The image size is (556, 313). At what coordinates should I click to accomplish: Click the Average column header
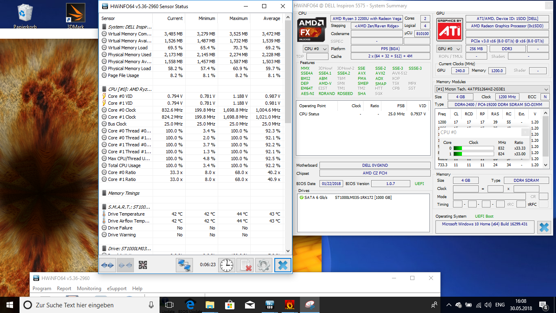(x=271, y=18)
